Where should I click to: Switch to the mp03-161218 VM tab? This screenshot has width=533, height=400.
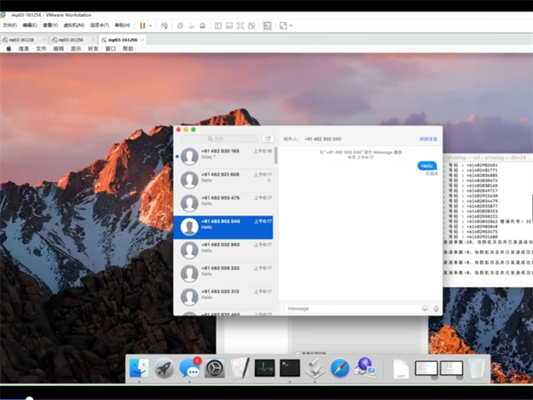24,40
